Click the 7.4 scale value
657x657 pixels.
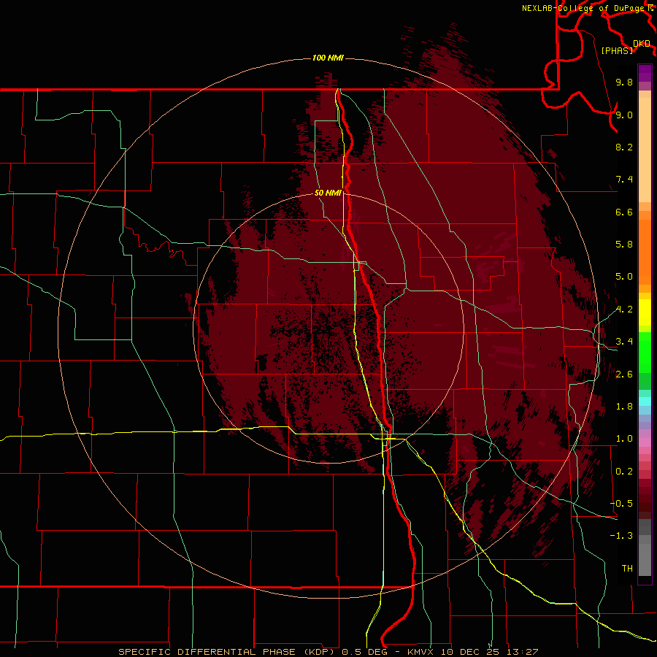coord(624,180)
